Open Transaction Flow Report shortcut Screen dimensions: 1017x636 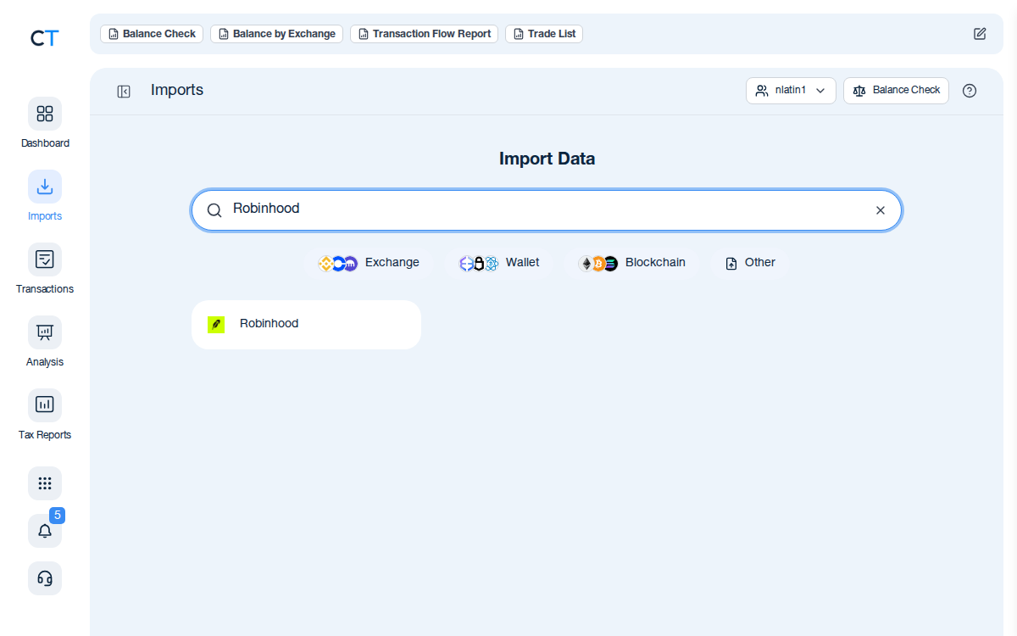424,34
